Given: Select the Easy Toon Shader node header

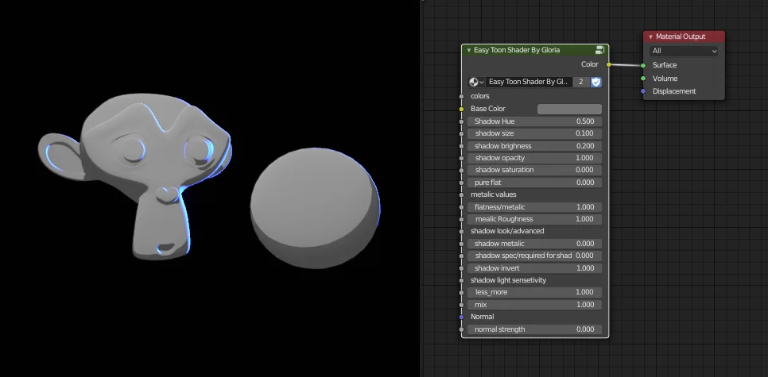Looking at the screenshot, I should click(x=535, y=50).
